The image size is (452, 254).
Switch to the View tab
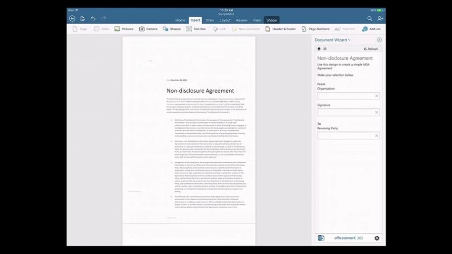point(257,20)
